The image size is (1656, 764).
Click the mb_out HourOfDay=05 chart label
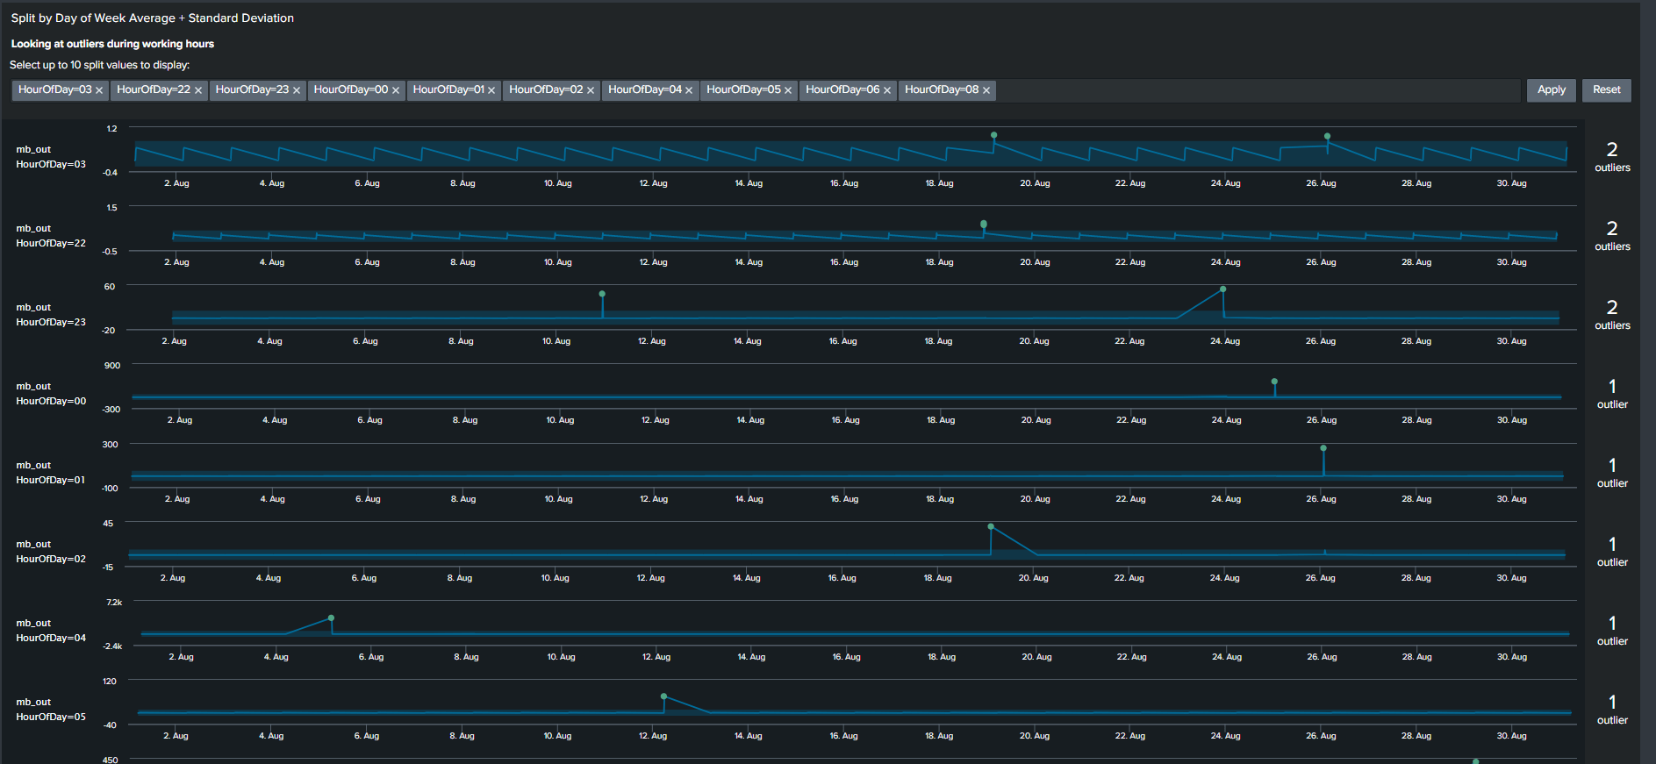pyautogui.click(x=51, y=710)
